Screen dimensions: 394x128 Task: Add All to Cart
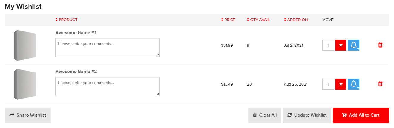pos(361,115)
